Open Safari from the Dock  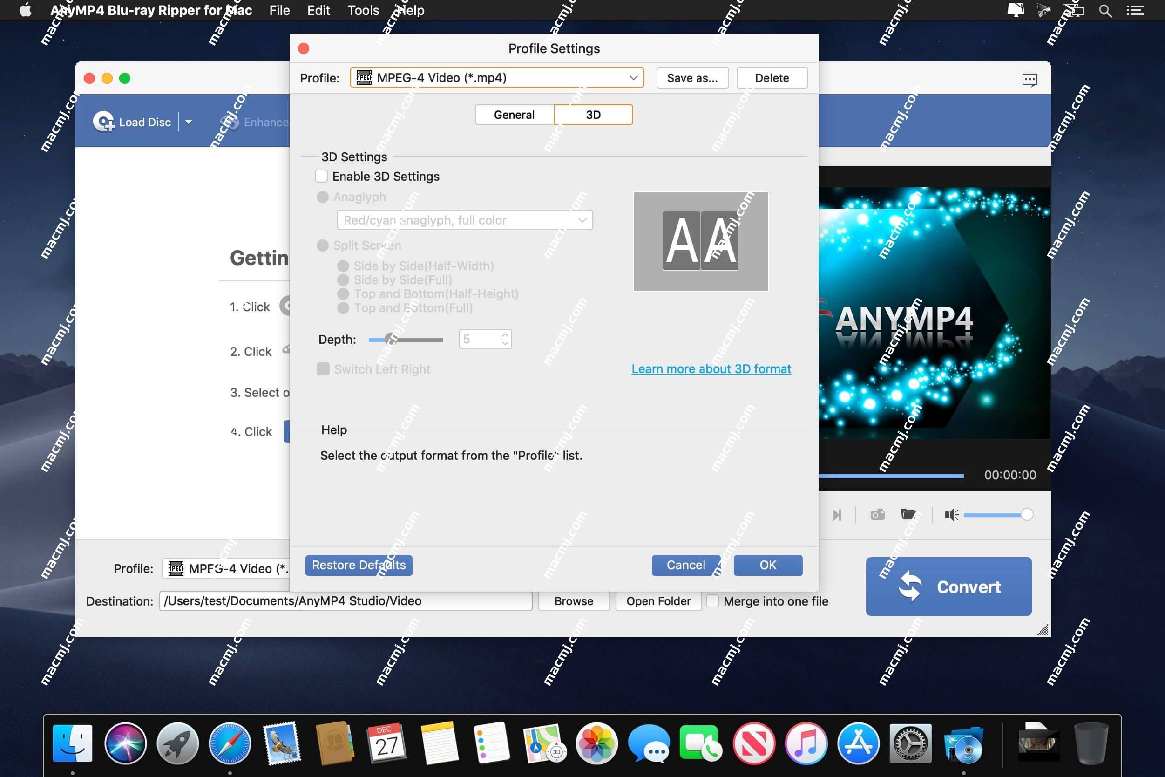(x=230, y=744)
